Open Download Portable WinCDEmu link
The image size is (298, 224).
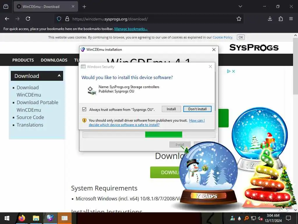38,106
